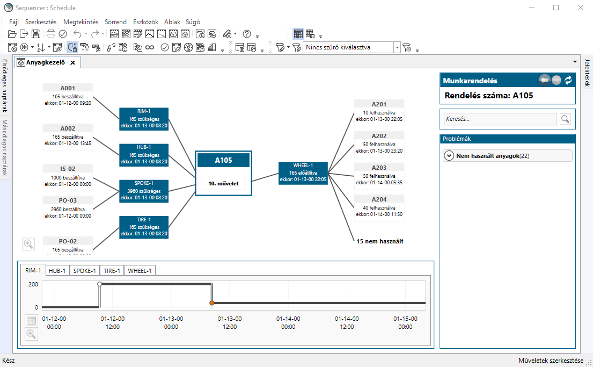Click the magnifier search button beside Keresés
This screenshot has height=367, width=593.
point(565,119)
